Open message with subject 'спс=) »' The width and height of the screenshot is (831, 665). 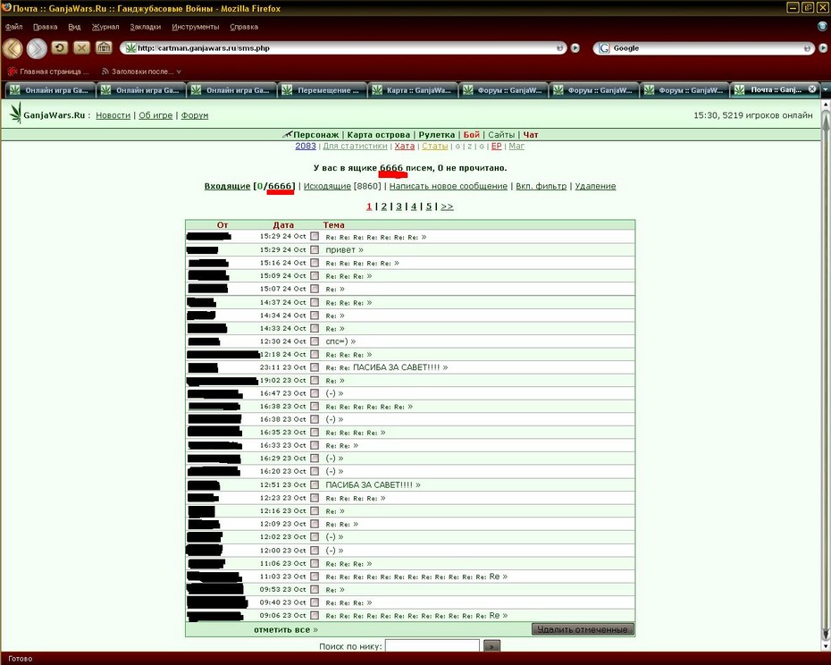[340, 341]
